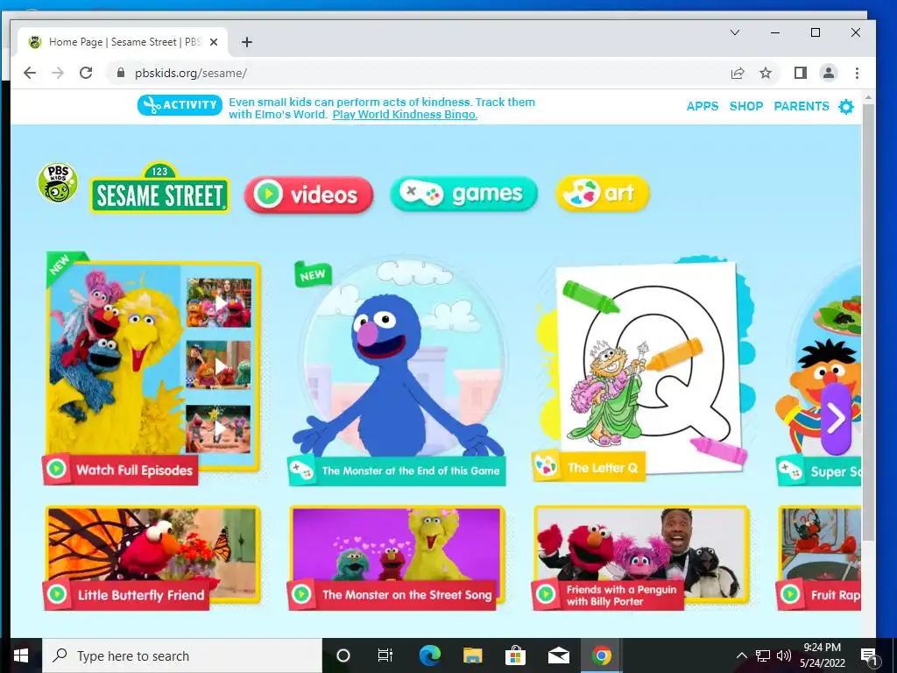The width and height of the screenshot is (897, 673).
Task: Click the taskbar search box
Action: coord(182,655)
